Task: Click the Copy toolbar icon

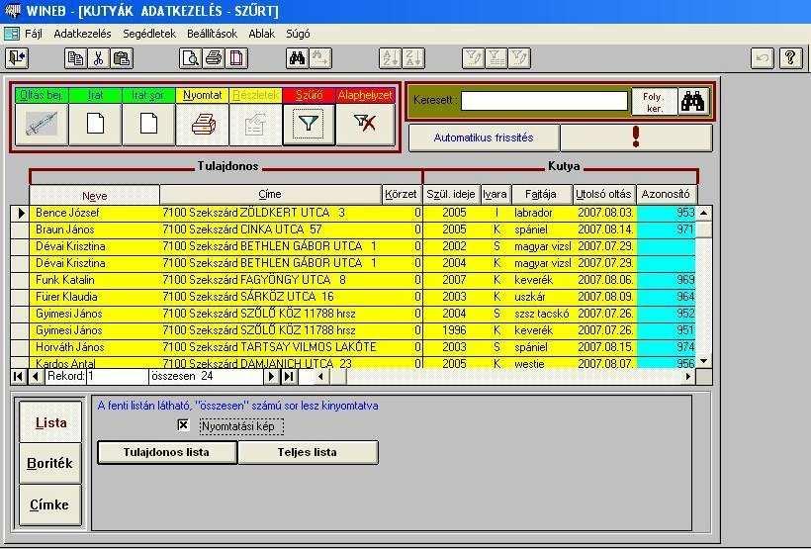Action: tap(75, 58)
